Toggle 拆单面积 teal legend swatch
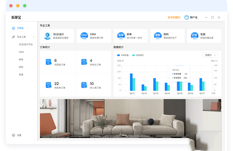Image resolution: width=233 pixels, height=151 pixels. [x=134, y=55]
